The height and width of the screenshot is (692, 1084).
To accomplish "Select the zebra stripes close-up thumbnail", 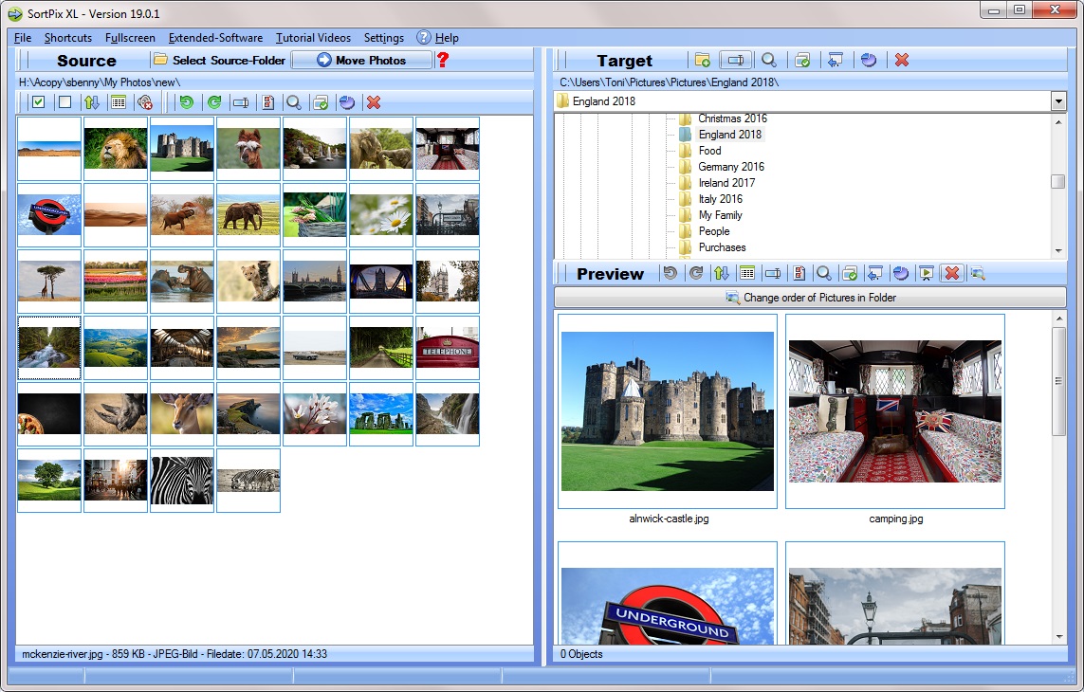I will tap(182, 481).
